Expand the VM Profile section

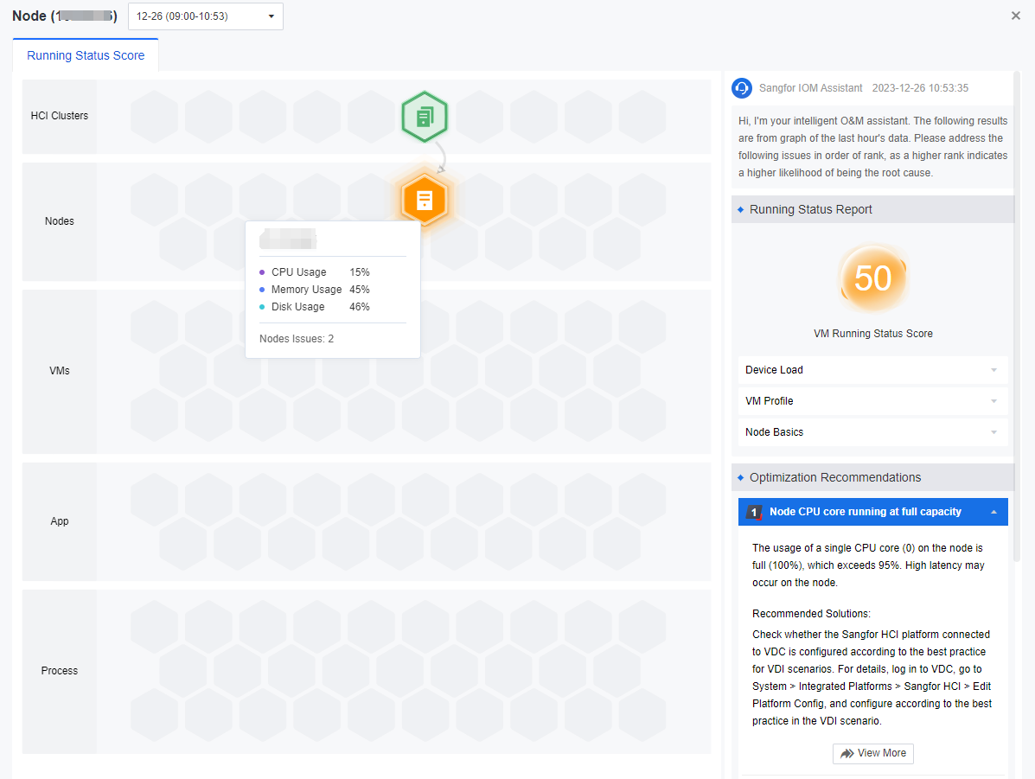point(872,401)
